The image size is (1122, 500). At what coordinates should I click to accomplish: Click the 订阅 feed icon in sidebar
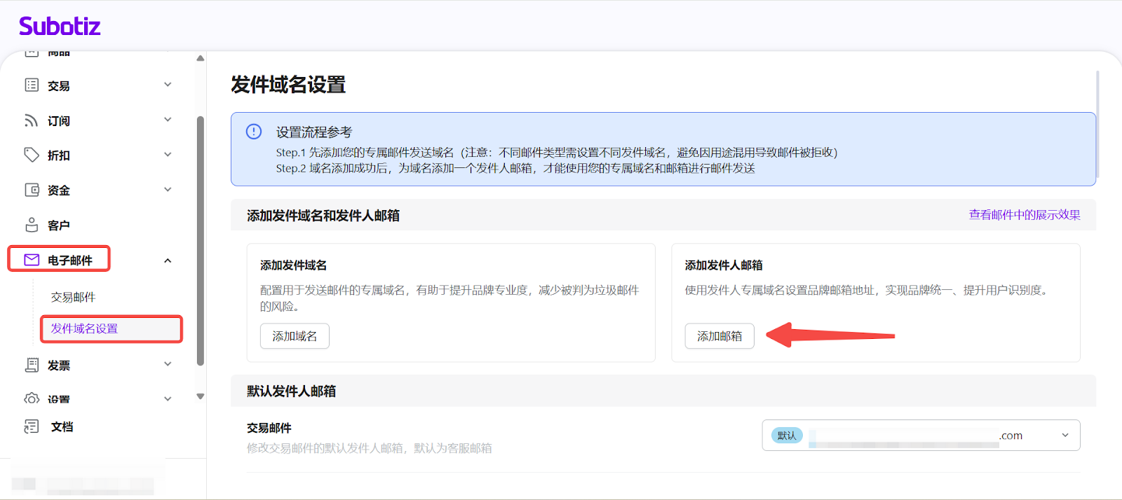coord(32,120)
